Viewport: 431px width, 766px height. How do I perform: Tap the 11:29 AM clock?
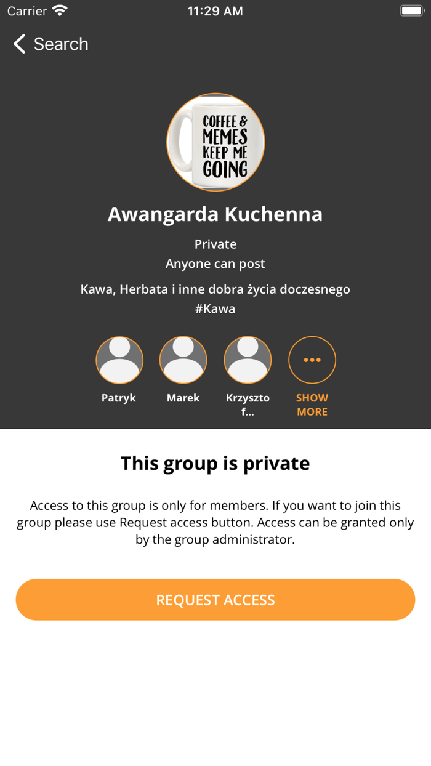(216, 11)
